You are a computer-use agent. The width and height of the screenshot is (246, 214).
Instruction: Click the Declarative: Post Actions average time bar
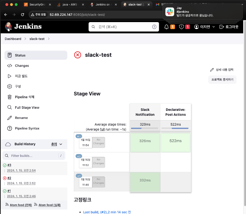point(175,128)
